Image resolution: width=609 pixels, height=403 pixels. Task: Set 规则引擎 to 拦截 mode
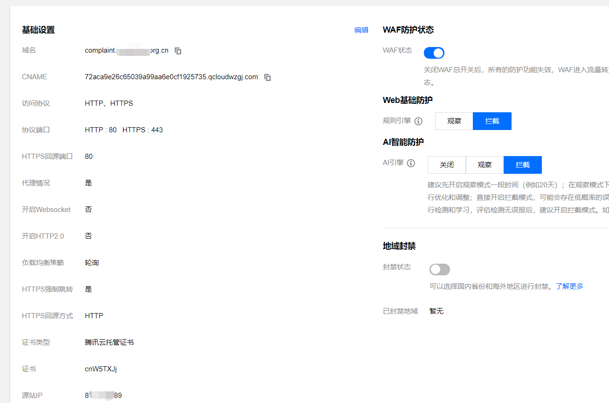click(492, 121)
